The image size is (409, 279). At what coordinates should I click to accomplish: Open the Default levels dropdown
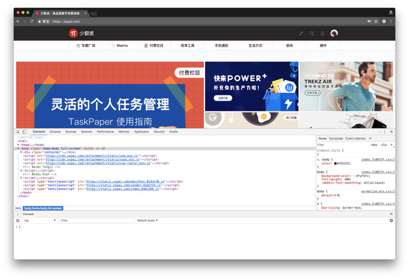148,221
